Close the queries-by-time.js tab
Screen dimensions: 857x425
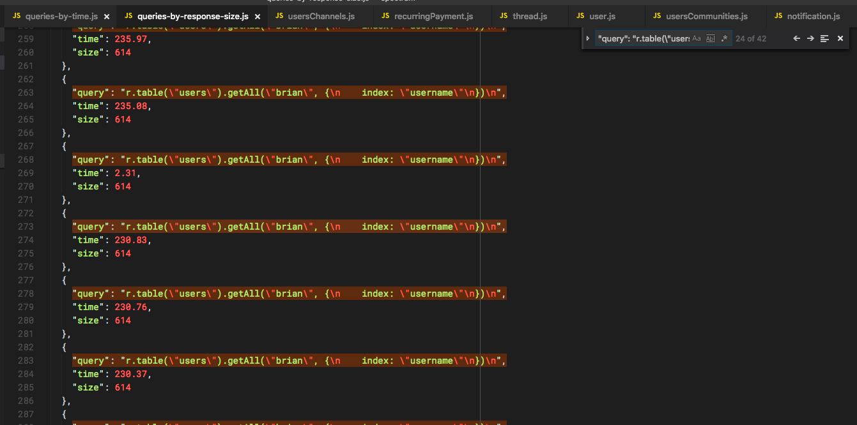(107, 17)
